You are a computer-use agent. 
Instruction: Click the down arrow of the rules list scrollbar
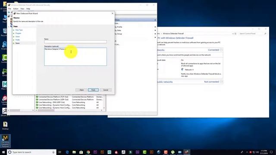pyautogui.click(x=104, y=108)
